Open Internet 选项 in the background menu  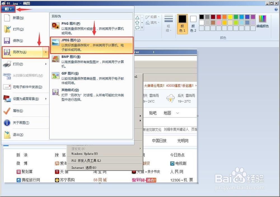[84, 167]
